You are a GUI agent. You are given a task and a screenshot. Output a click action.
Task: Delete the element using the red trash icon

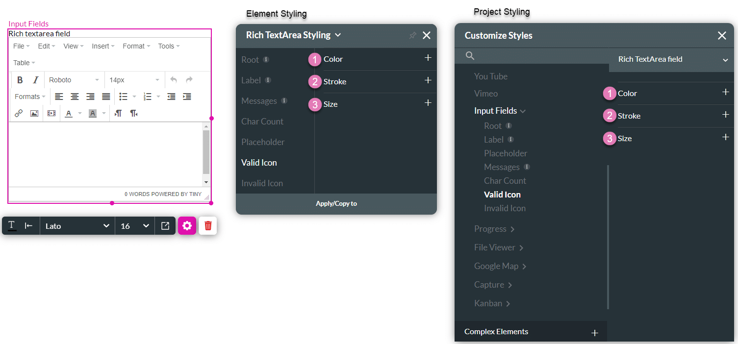(x=207, y=225)
